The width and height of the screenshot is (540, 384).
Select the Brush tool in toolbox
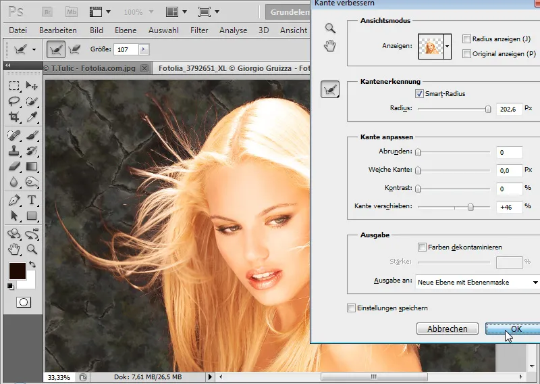tap(32, 135)
